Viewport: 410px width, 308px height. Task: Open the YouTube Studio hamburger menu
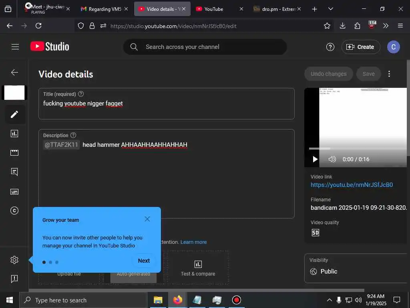[15, 47]
